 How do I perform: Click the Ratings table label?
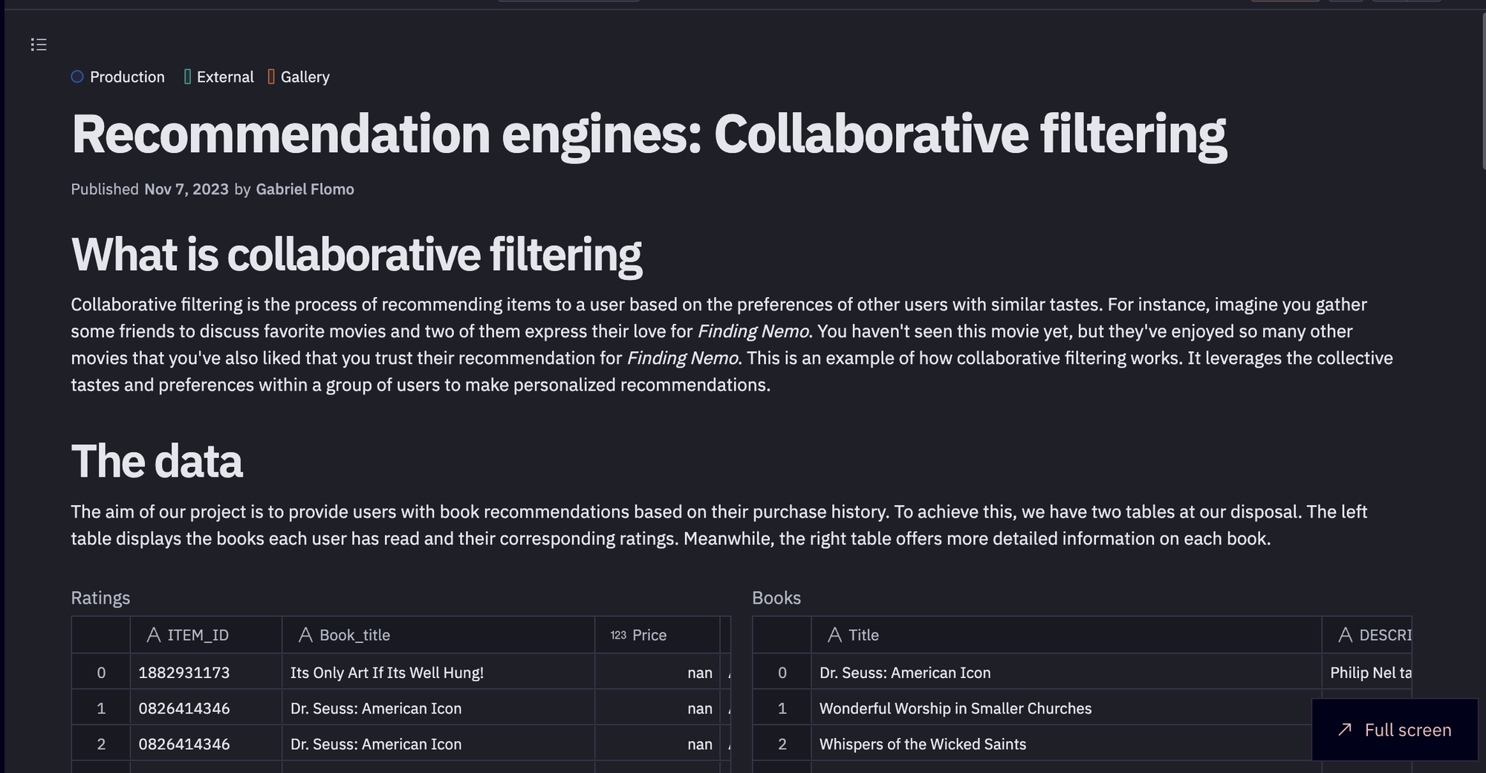100,598
